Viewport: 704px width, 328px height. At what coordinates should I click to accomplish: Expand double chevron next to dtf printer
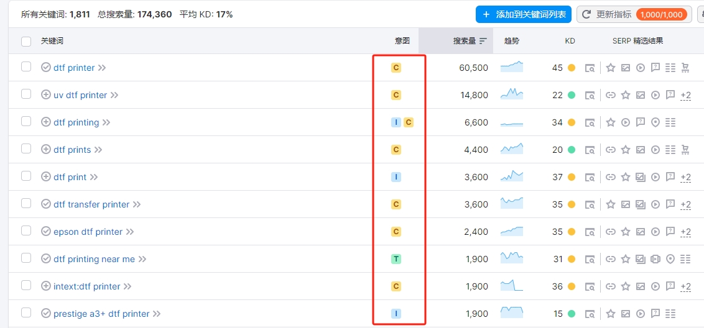(x=103, y=68)
